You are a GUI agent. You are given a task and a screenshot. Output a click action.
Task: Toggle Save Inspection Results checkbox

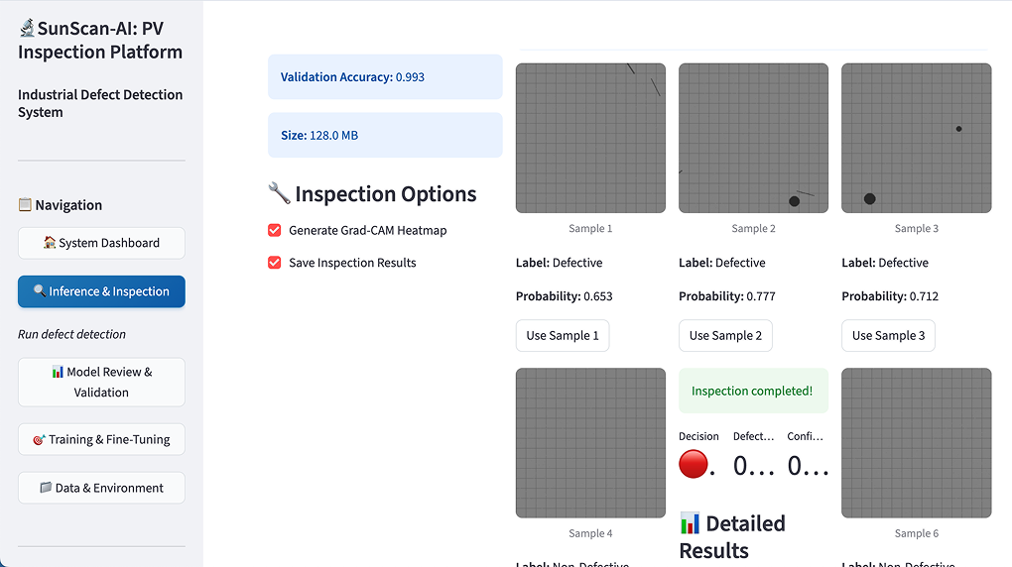(275, 263)
